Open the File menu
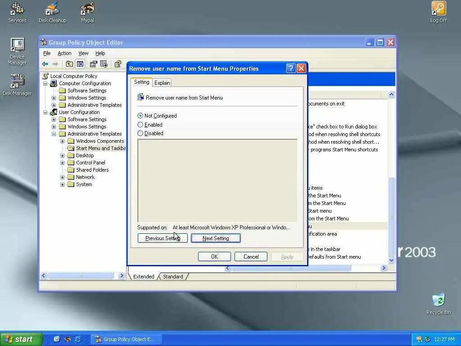The width and height of the screenshot is (461, 346). point(47,53)
